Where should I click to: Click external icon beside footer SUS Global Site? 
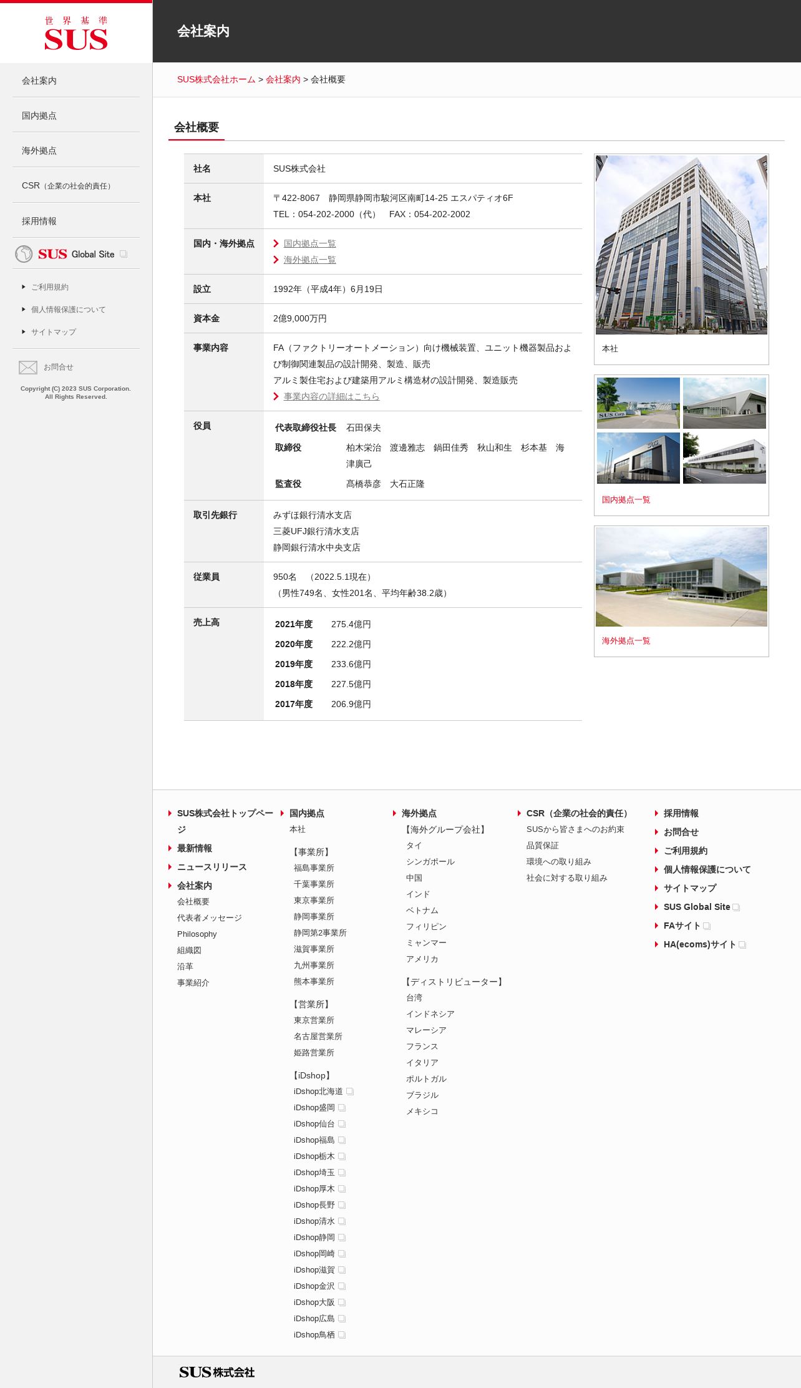736,907
